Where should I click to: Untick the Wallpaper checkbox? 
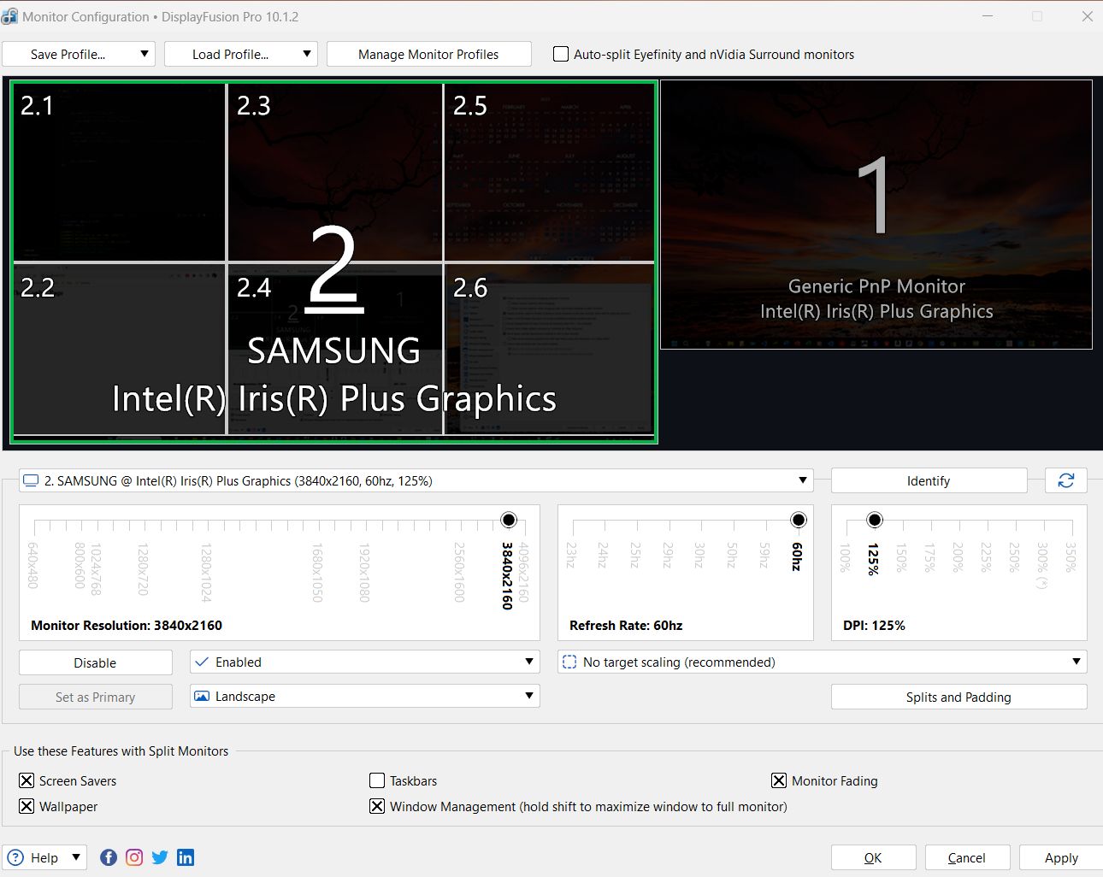(27, 806)
